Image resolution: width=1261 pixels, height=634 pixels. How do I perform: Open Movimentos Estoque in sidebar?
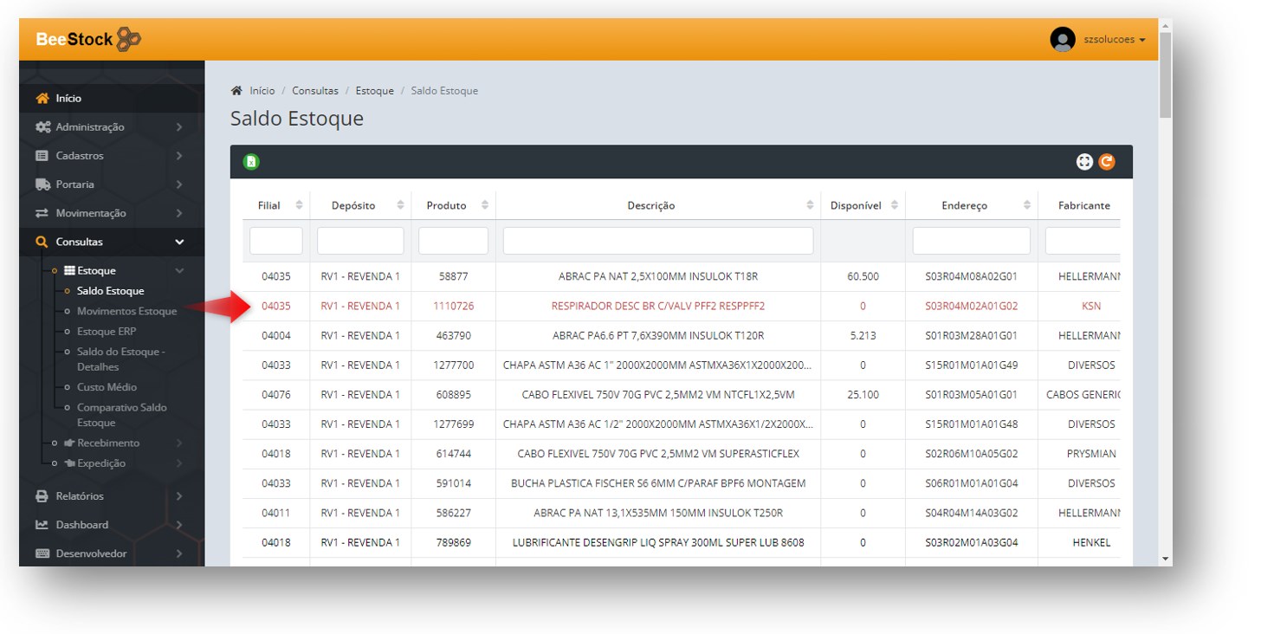point(126,311)
